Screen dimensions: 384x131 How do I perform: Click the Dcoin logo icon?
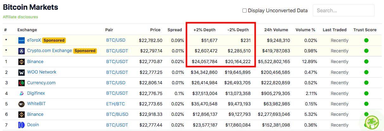point(21,125)
